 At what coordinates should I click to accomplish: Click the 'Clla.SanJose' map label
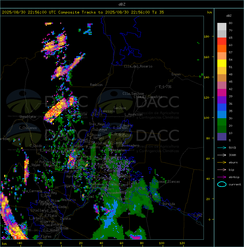(133, 94)
